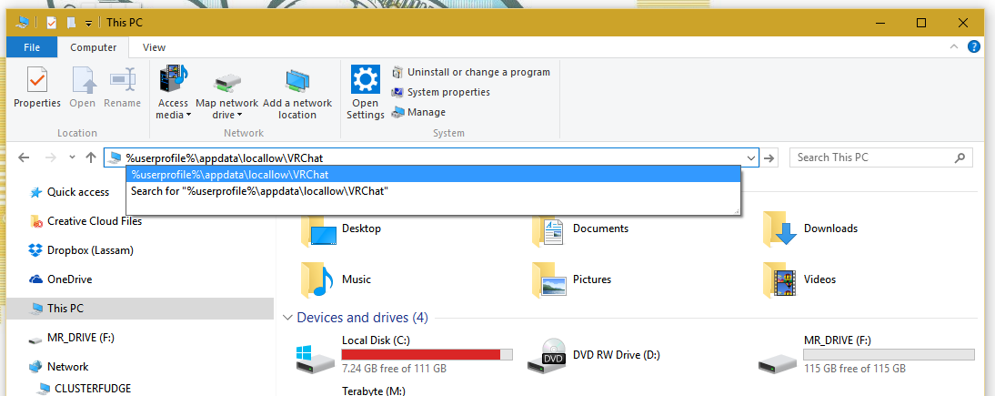The height and width of the screenshot is (396, 995).
Task: Click the This PC title bar icon
Action: click(22, 22)
